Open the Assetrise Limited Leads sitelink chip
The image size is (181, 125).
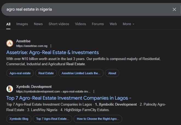81,73
